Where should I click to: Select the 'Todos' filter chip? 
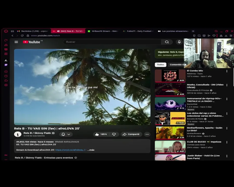161,65
